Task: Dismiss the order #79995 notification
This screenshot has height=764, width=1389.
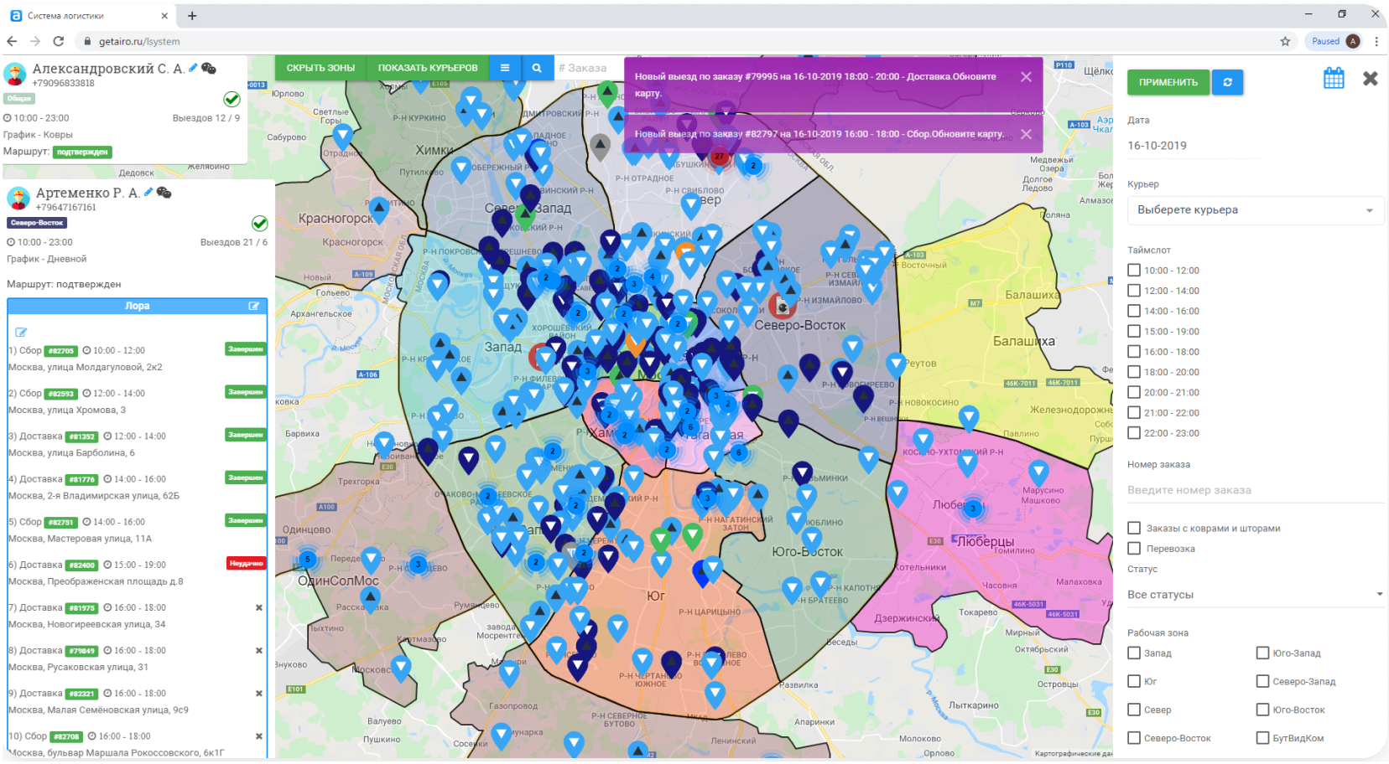Action: pos(1026,76)
